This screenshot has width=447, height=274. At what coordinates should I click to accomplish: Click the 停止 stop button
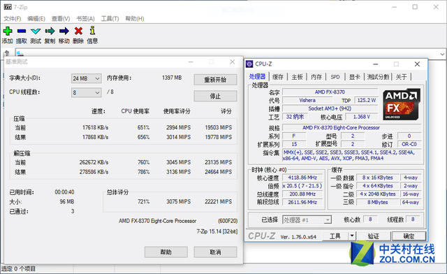pyautogui.click(x=215, y=96)
